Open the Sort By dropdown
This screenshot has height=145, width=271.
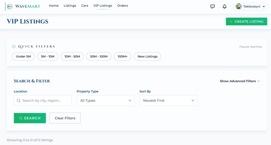[168, 100]
